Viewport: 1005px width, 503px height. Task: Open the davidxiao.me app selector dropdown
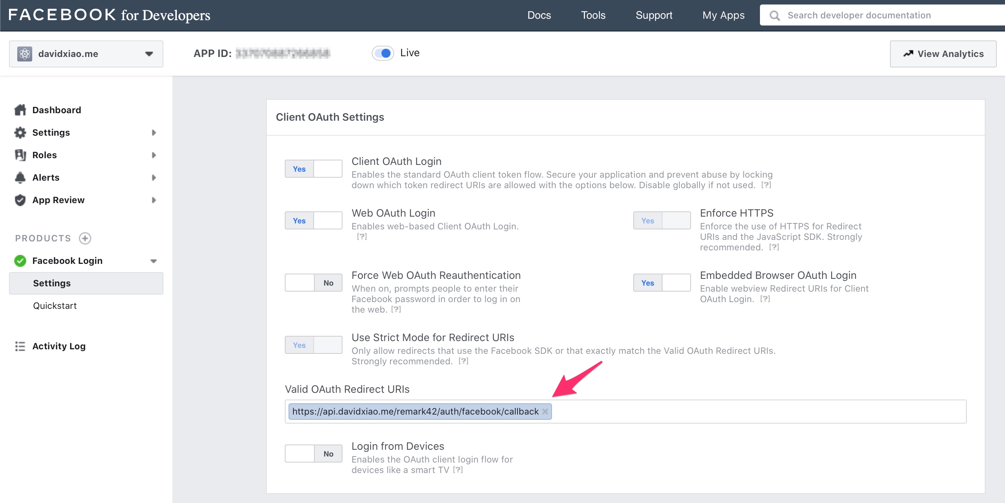[x=86, y=54]
